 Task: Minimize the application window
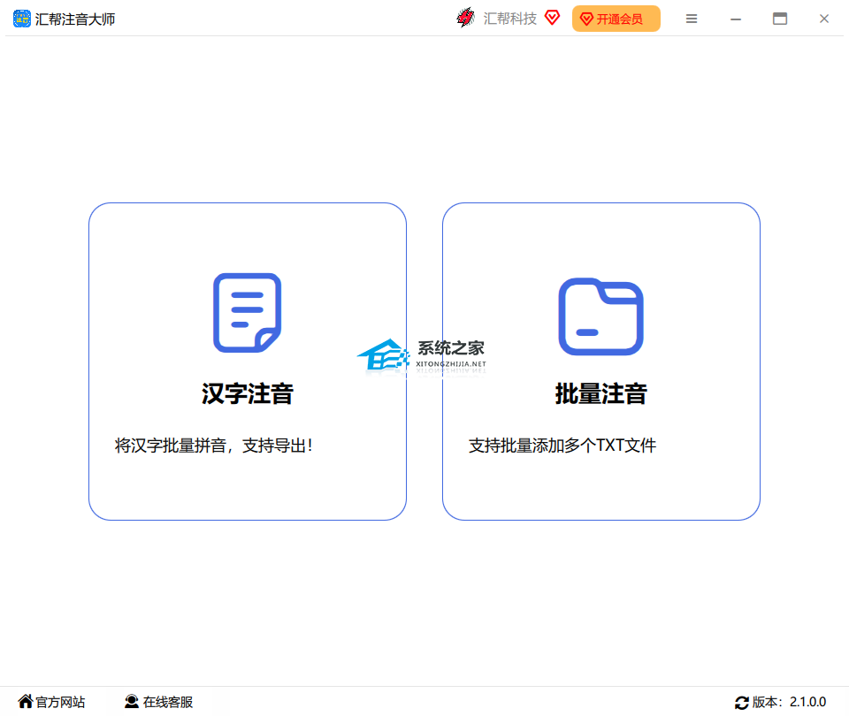tap(736, 19)
